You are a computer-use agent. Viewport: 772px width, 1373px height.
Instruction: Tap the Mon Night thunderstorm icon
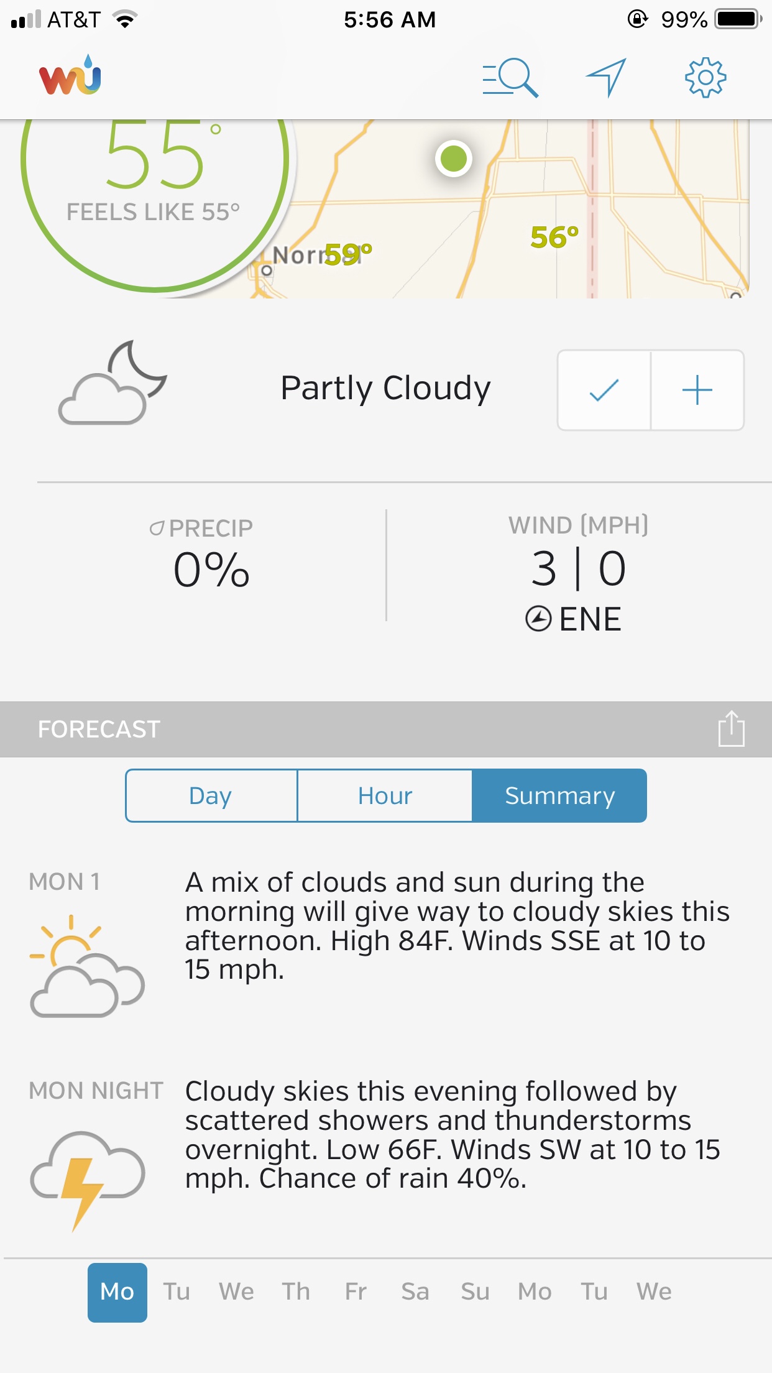[88, 1177]
